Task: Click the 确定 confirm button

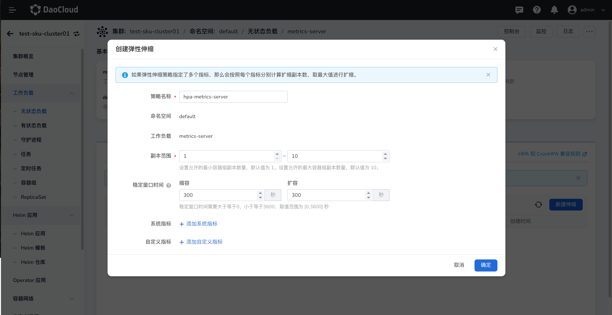Action: [x=485, y=265]
